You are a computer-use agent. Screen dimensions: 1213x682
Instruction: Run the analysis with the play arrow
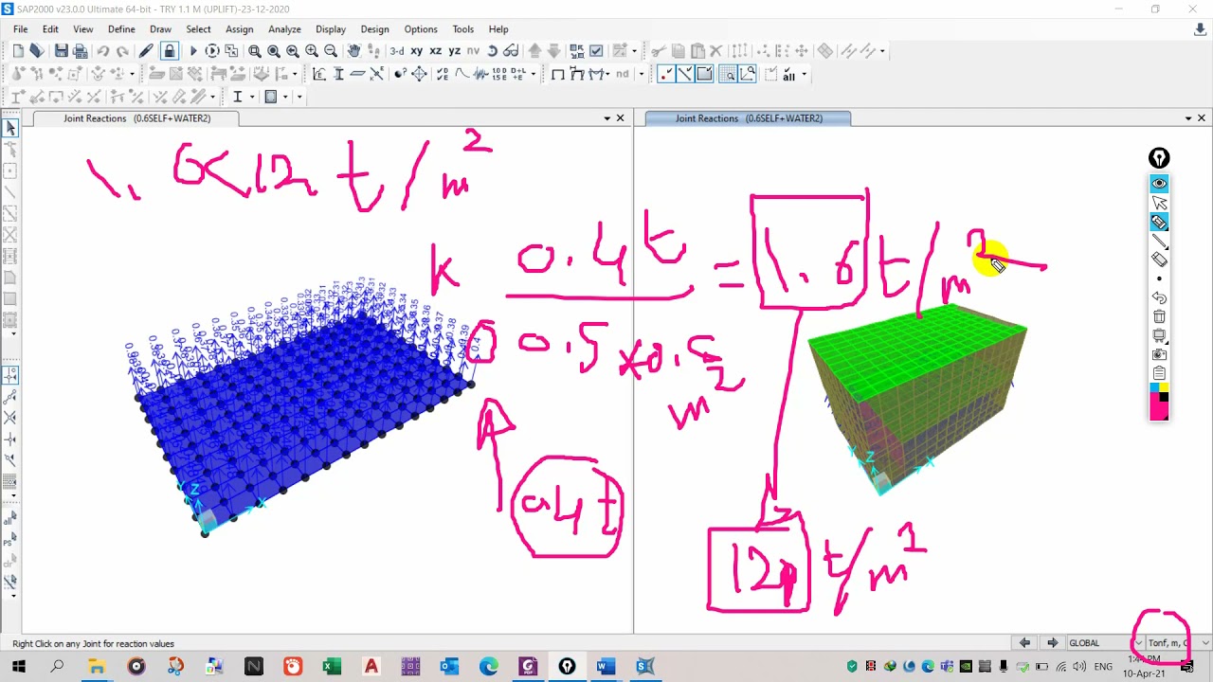coord(193,50)
